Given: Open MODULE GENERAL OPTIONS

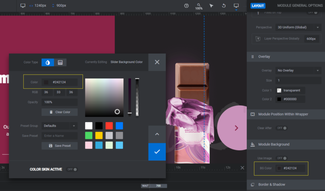Looking at the screenshot, I should coord(299,5).
